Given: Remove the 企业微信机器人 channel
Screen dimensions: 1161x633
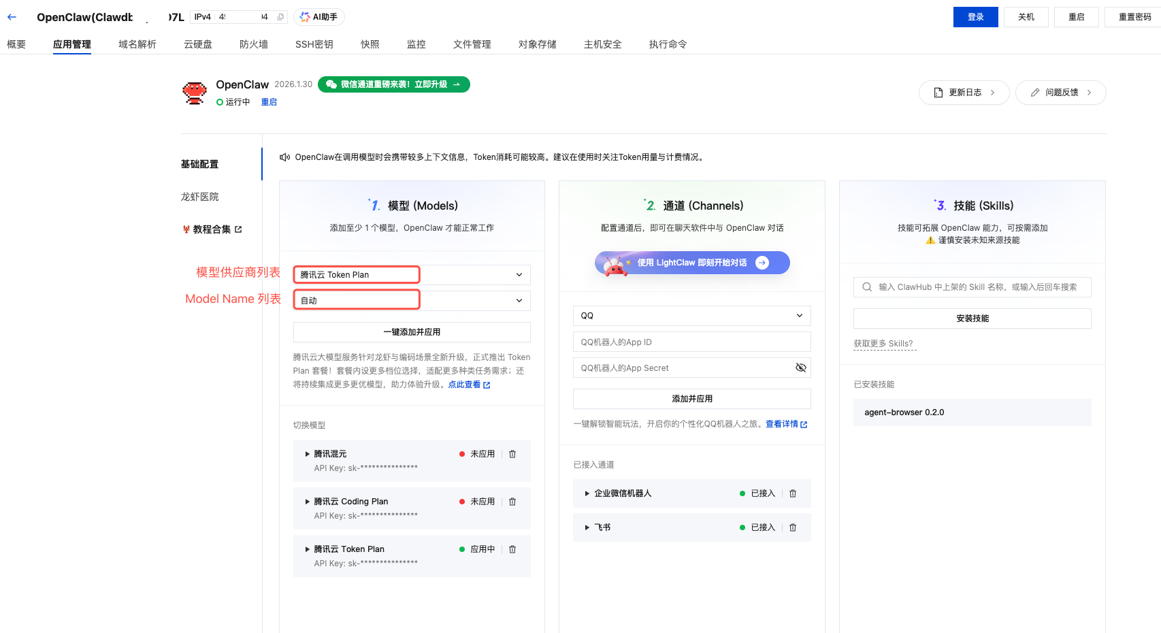Looking at the screenshot, I should click(793, 493).
